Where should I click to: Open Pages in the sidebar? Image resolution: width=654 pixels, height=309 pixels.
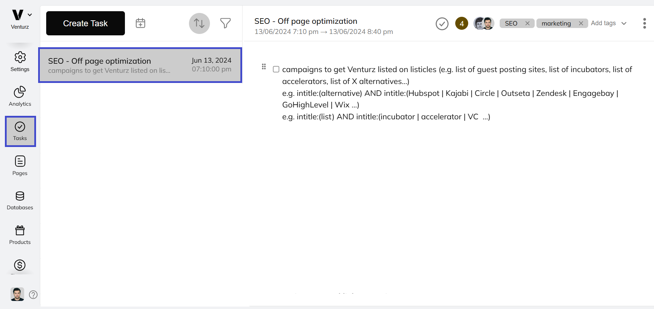click(20, 166)
